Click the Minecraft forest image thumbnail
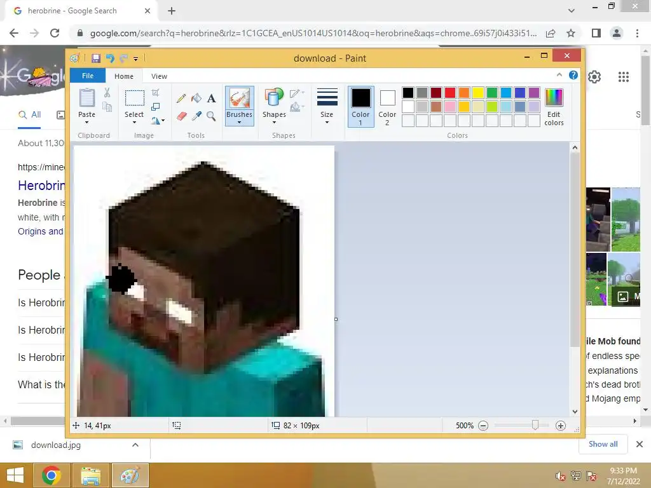The image size is (651, 488). 626,219
